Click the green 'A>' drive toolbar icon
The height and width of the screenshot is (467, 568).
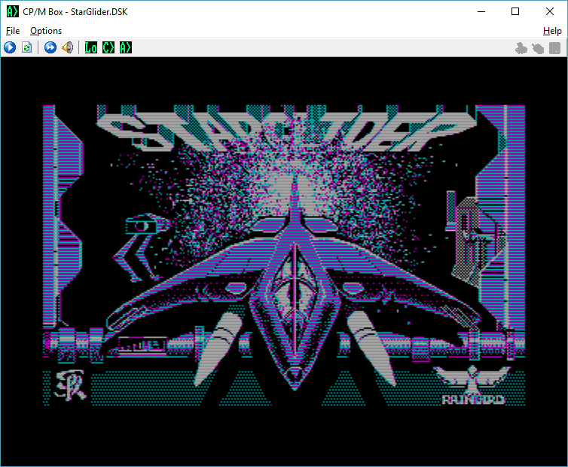(126, 47)
